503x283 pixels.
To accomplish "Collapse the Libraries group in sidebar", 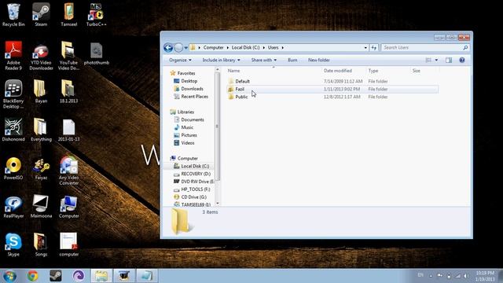I will (x=182, y=112).
